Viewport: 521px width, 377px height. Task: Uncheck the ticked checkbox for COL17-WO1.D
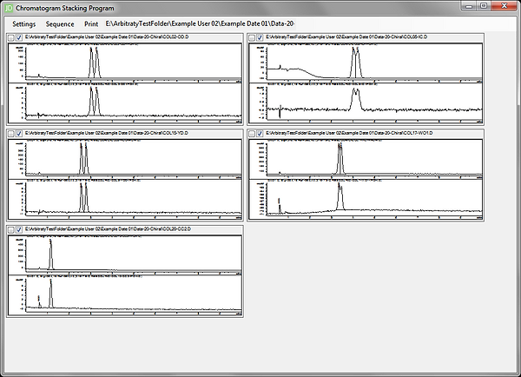point(260,134)
